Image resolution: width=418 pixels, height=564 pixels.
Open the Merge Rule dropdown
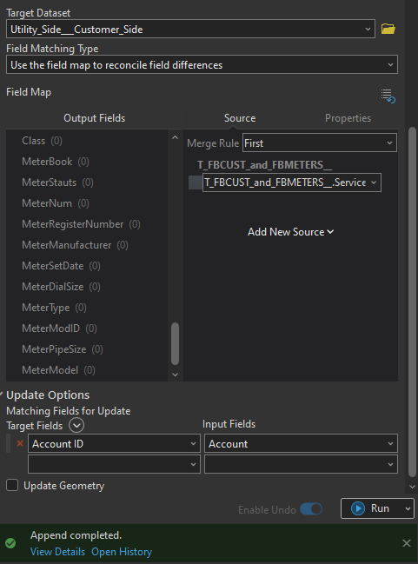pos(320,143)
